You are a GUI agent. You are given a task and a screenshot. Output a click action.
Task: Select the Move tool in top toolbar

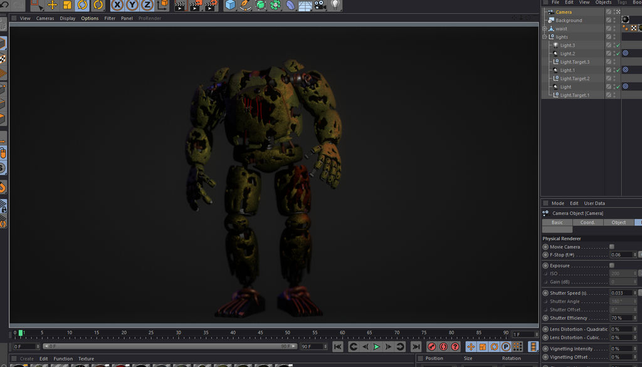point(53,5)
